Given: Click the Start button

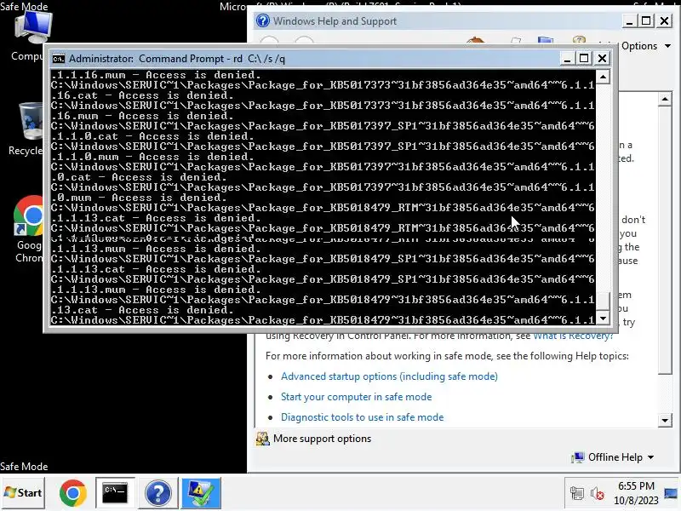Looking at the screenshot, I should (23, 493).
